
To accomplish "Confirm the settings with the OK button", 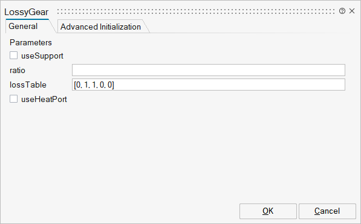I will [268, 211].
